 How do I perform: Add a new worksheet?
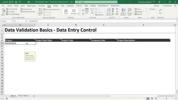coord(34,96)
